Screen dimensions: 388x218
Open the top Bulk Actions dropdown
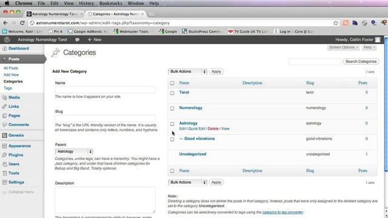[187, 71]
